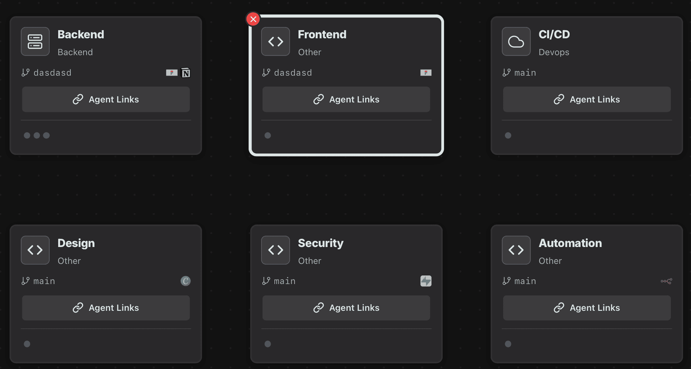Select the code icon on the Automation card
Viewport: 691px width, 369px height.
click(x=516, y=250)
